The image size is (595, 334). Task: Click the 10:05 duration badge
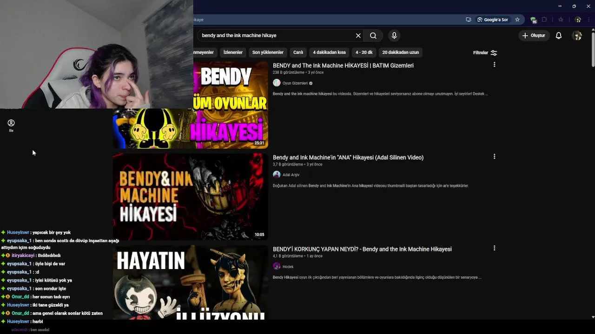pos(259,235)
